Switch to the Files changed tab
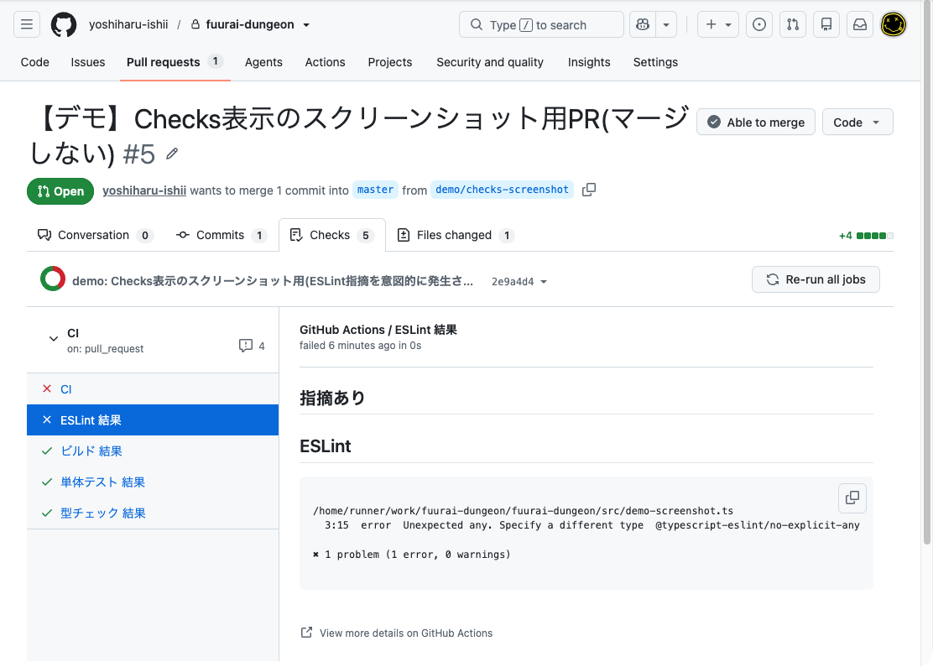933x667 pixels. 456,235
